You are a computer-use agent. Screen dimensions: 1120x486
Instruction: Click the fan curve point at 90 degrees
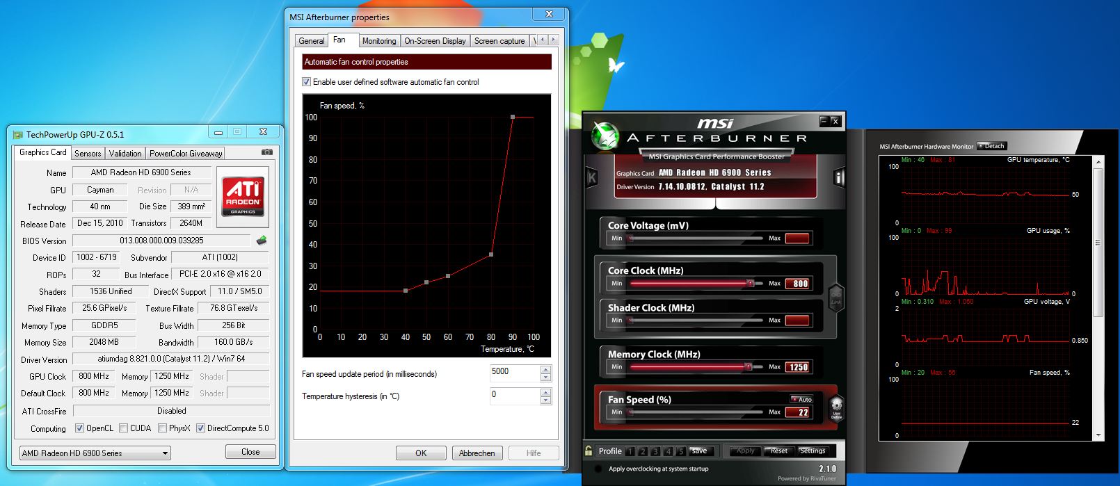[513, 118]
